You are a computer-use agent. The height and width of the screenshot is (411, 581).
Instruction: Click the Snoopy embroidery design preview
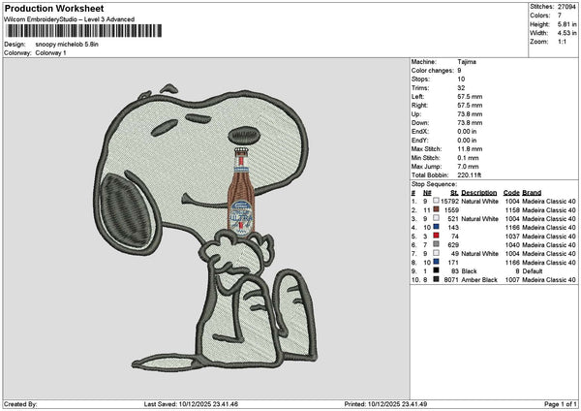(x=206, y=228)
